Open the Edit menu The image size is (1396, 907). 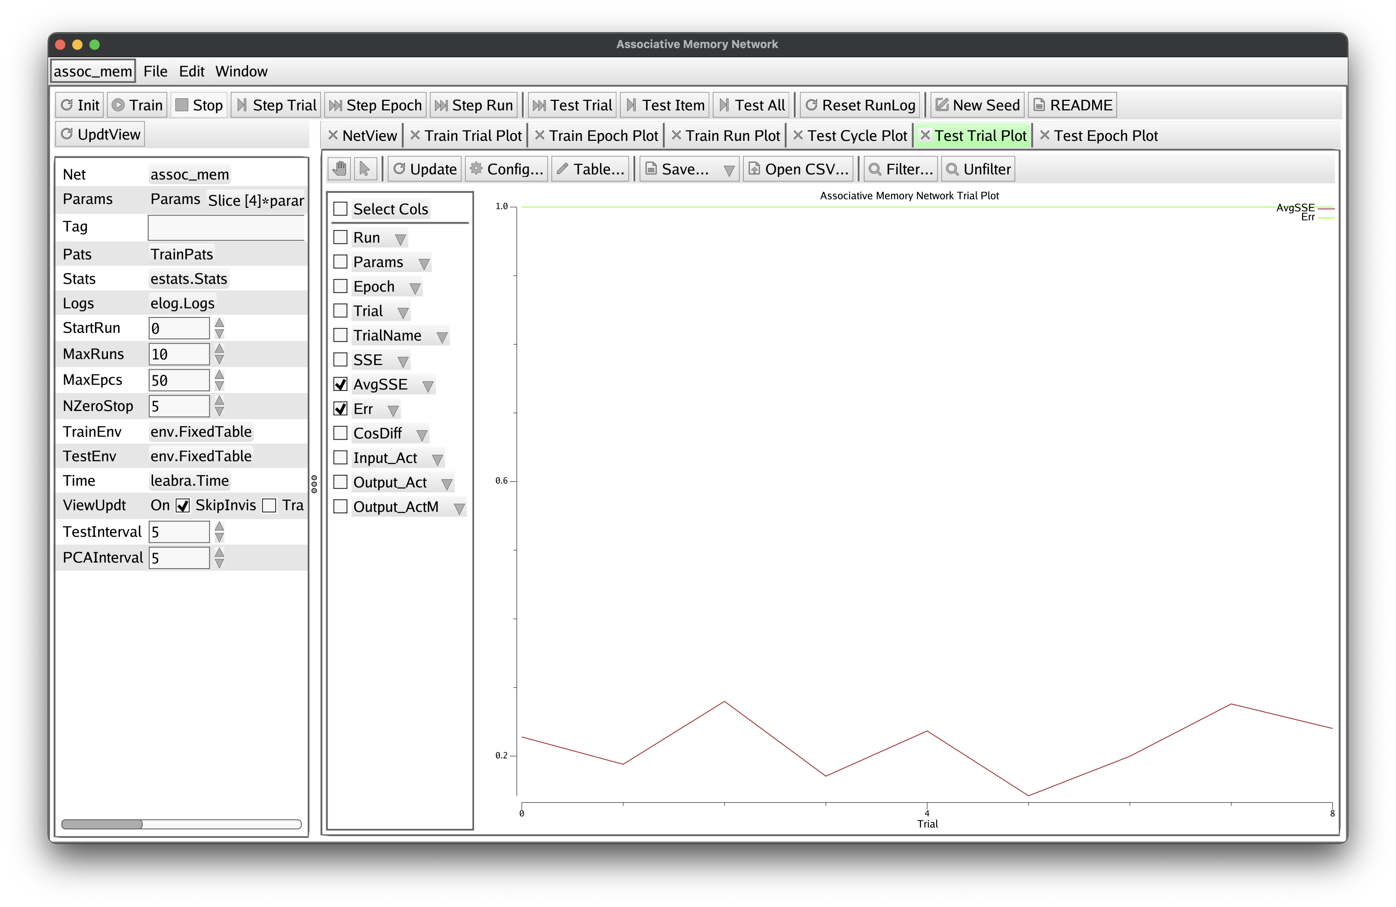(x=191, y=71)
